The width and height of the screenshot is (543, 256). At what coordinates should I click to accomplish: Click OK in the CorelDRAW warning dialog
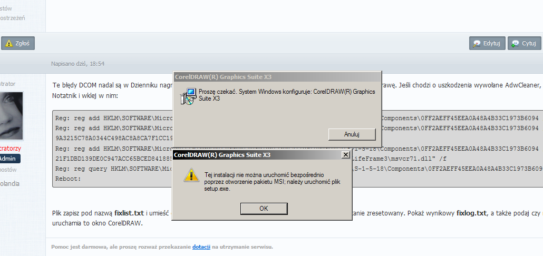pyautogui.click(x=264, y=209)
